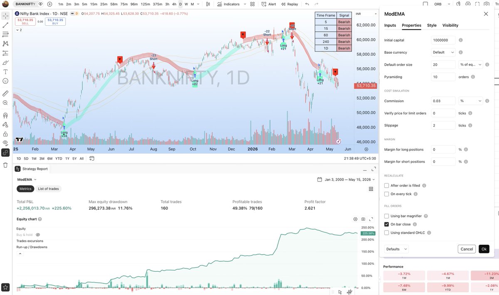
Task: Select the crosshair cursor tool
Action: tap(5, 16)
